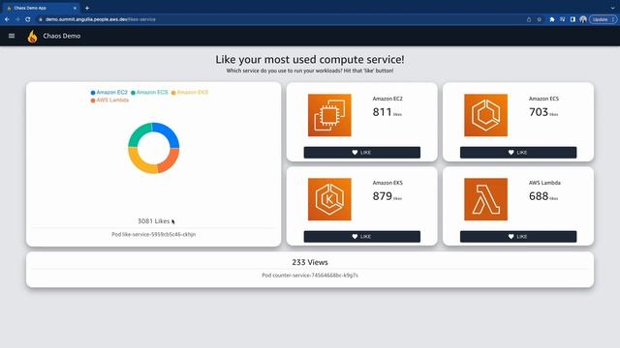Click the Amazon ECS service icon
The width and height of the screenshot is (620, 348).
[485, 115]
